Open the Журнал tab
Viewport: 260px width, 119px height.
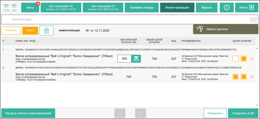207,8
